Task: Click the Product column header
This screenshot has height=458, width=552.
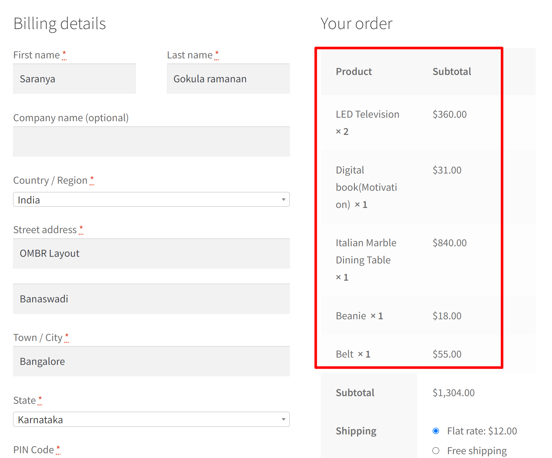Action: 354,71
